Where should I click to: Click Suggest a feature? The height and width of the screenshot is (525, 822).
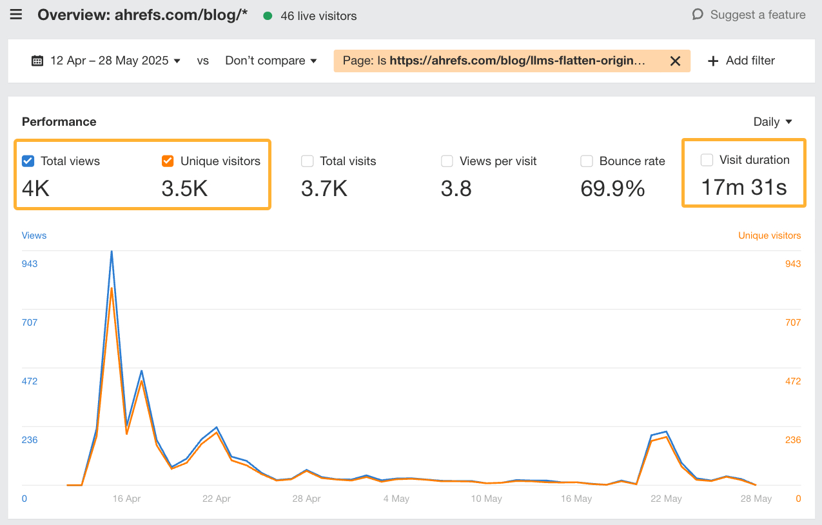pos(758,14)
